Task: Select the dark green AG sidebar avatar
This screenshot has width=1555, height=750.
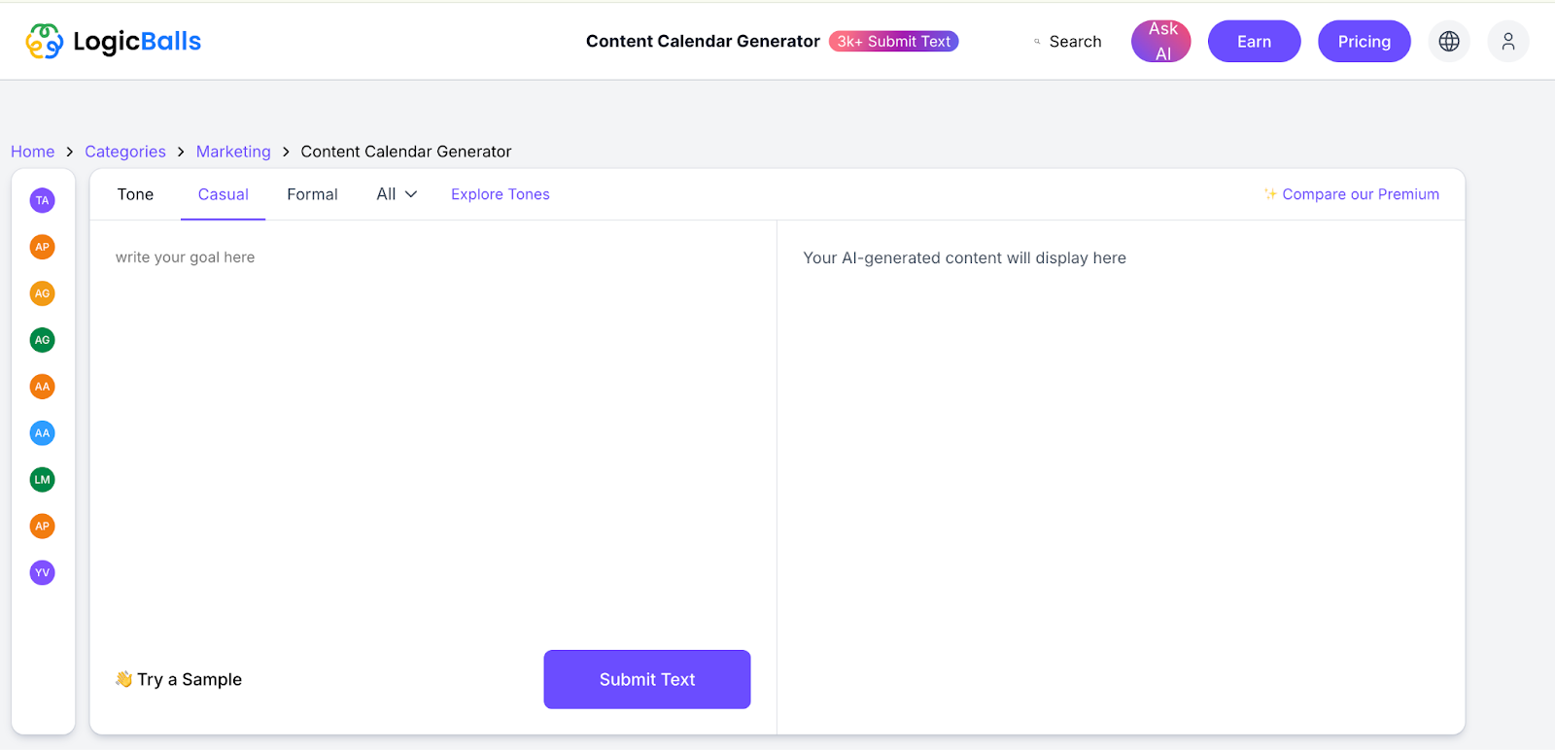Action: 42,340
